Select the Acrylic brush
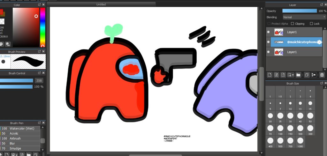 20,133
